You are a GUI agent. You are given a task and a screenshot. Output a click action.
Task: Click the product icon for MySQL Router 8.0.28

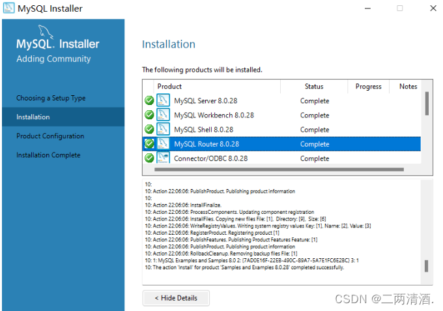163,143
